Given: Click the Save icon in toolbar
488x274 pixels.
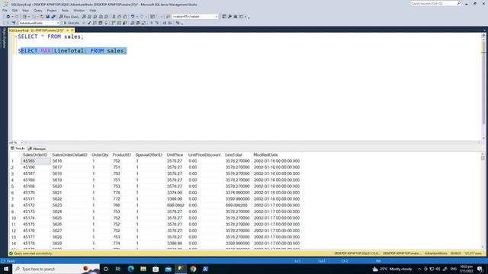Looking at the screenshot, I should tap(47, 17).
